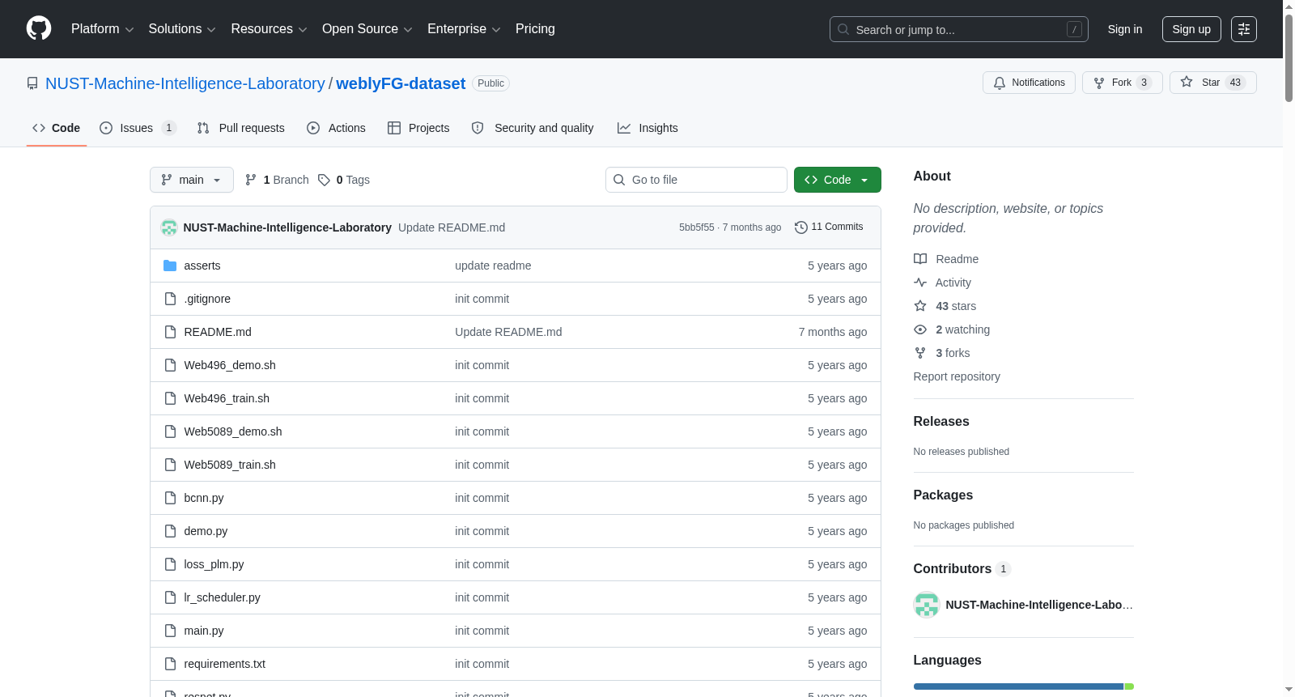Click the contributor name NUST-Machine-Intelligence-Labo…

coord(1039,605)
